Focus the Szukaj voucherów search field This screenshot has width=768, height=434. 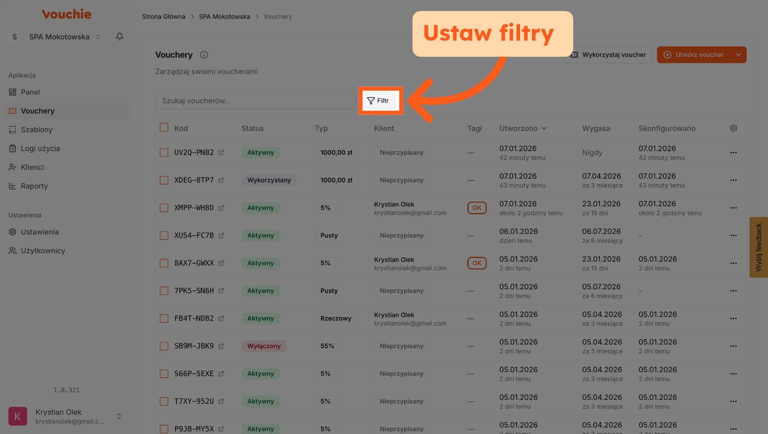pyautogui.click(x=255, y=101)
